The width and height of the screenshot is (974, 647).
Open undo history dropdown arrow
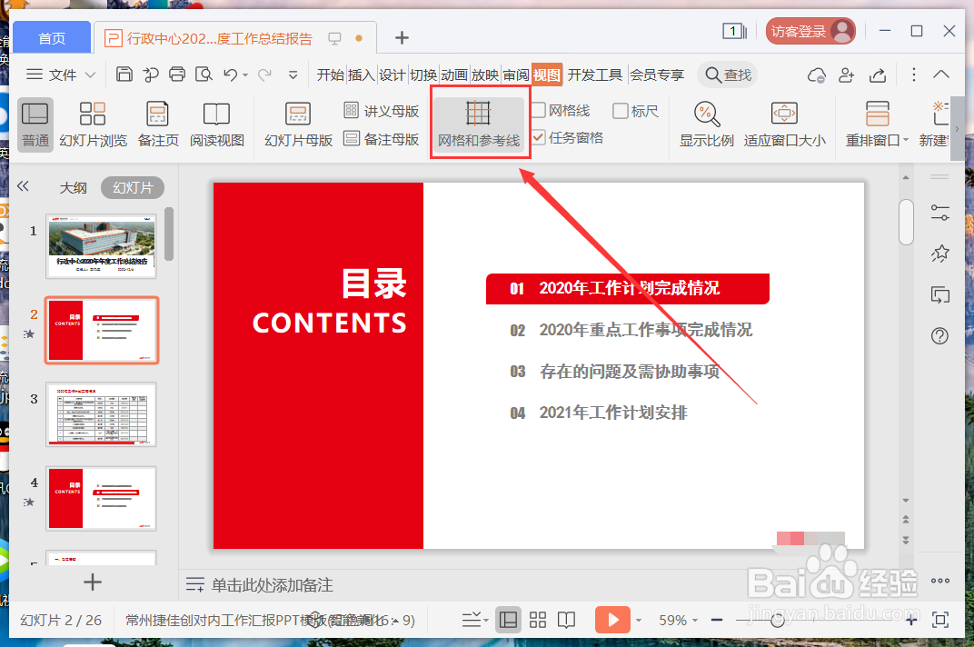pyautogui.click(x=245, y=75)
